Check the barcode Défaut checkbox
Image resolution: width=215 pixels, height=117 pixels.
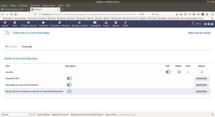179,72
